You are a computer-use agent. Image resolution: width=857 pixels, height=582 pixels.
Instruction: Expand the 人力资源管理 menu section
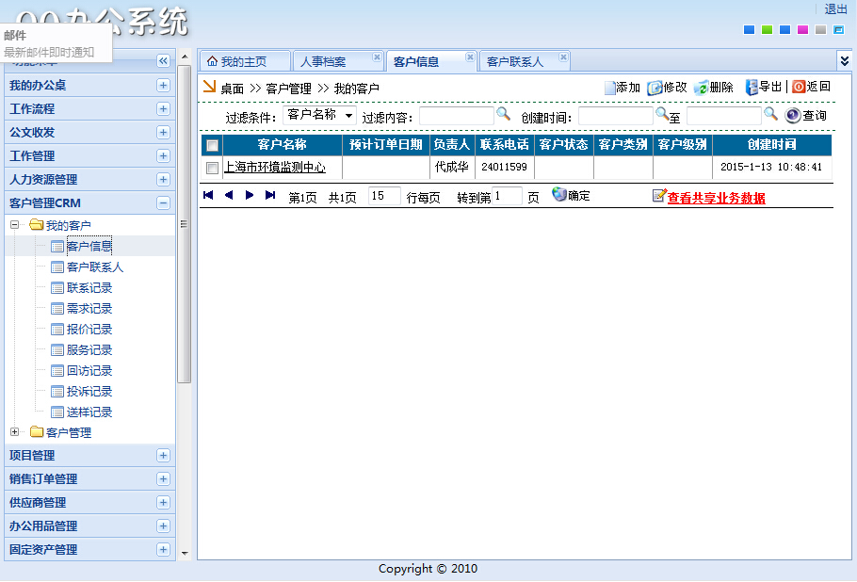(163, 179)
